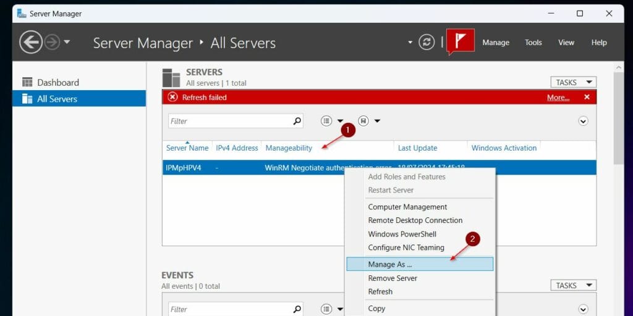Click More... link in Refresh failed banner
The width and height of the screenshot is (633, 316).
(558, 98)
